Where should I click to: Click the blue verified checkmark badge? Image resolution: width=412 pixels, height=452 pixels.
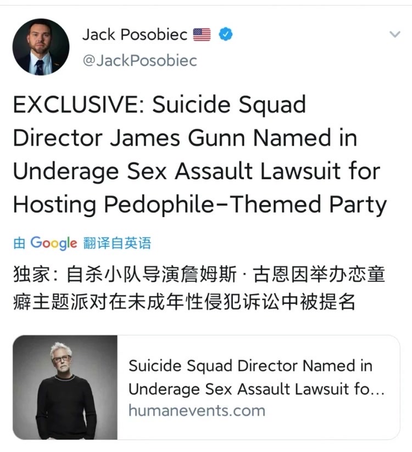tap(226, 34)
